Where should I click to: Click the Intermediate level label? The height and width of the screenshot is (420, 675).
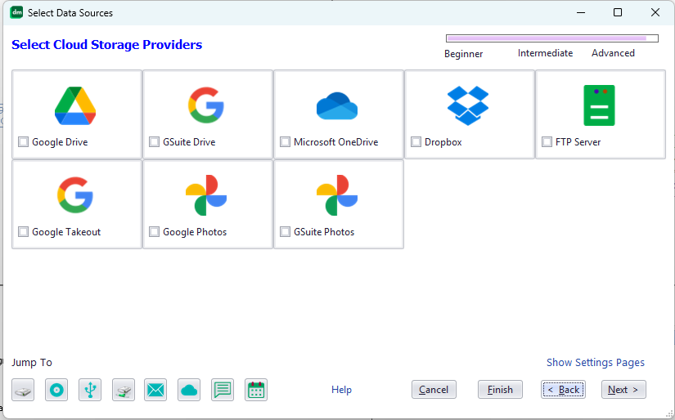pyautogui.click(x=545, y=53)
